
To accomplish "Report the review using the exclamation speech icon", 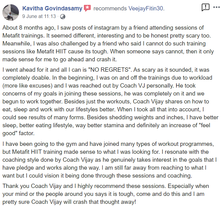I will 205,7.
